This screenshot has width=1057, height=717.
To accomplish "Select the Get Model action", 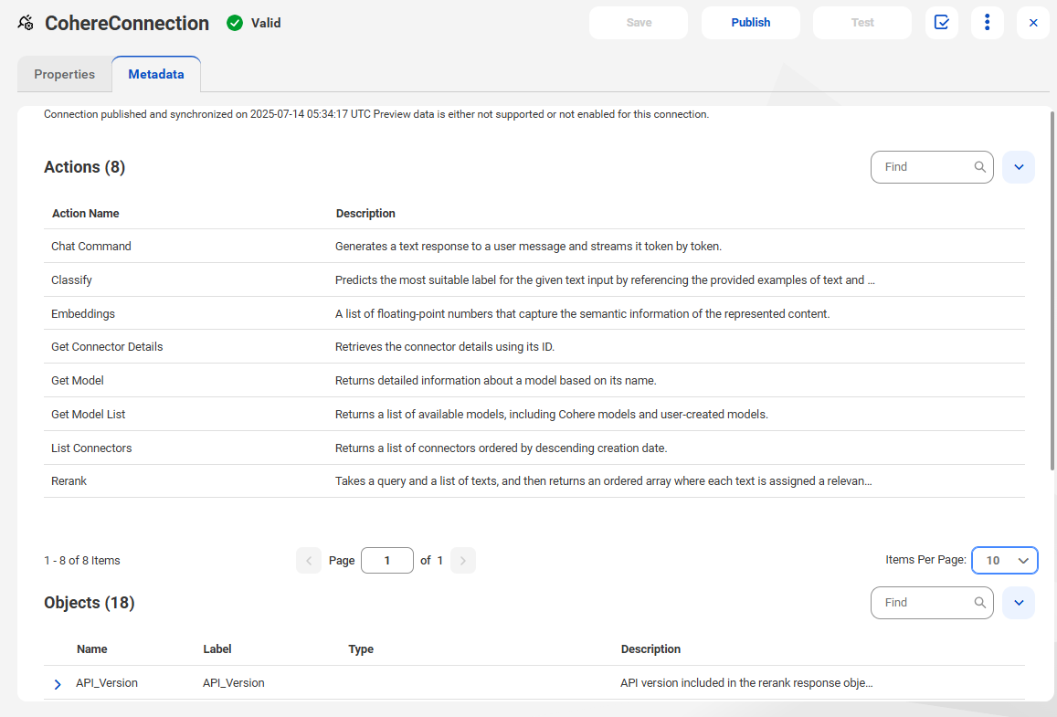I will coord(78,381).
